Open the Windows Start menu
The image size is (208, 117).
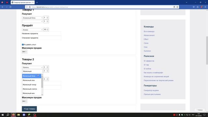pos(3,115)
